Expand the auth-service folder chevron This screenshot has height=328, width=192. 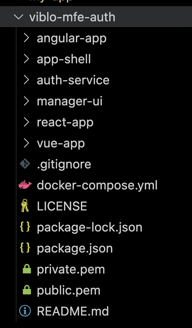(26, 80)
